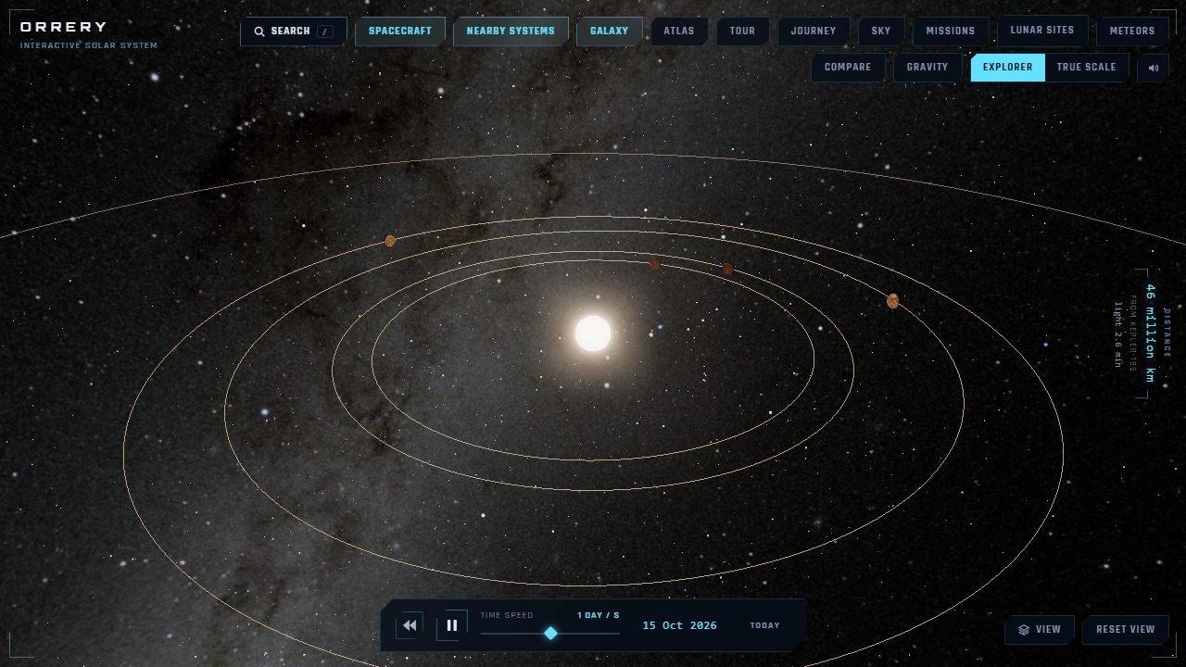The height and width of the screenshot is (667, 1186).
Task: Click the ORRERY logo title
Action: coord(63,27)
